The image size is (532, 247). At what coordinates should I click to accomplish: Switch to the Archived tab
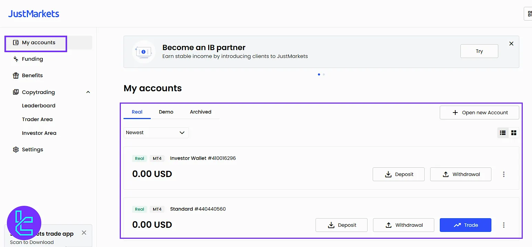pyautogui.click(x=201, y=112)
